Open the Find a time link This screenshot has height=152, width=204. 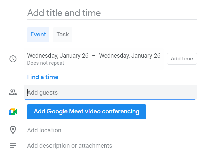tap(42, 77)
